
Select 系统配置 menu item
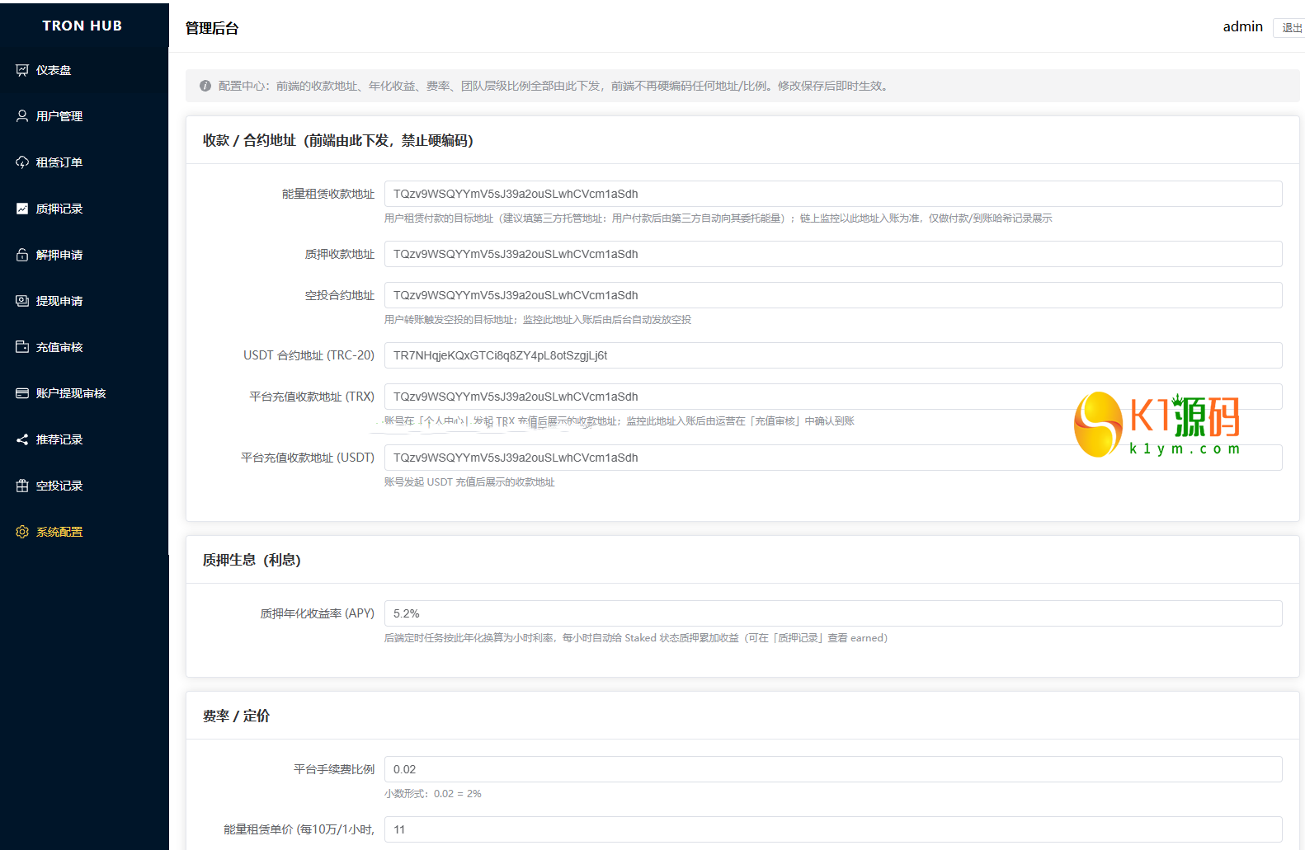(x=84, y=532)
